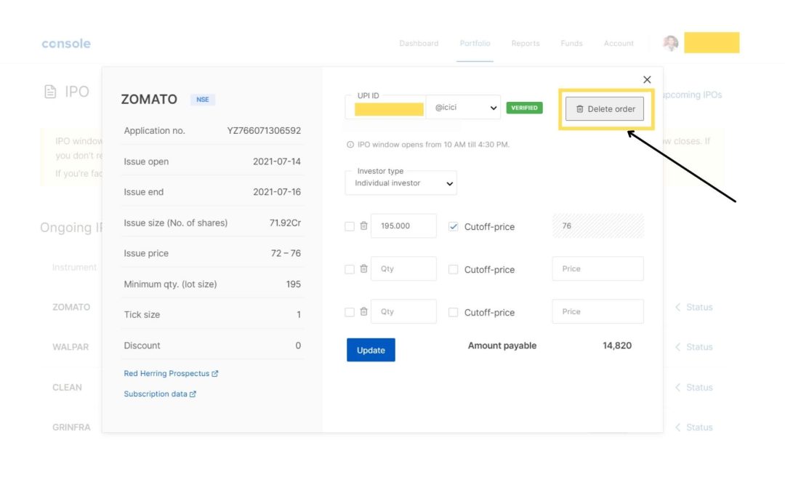Click the first bid price field showing 76
Screen dimensions: 785x491
click(x=597, y=226)
